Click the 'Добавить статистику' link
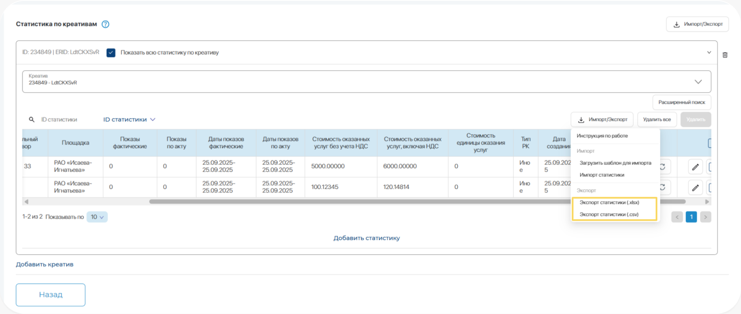Screen dimensions: 741x314 [366, 238]
